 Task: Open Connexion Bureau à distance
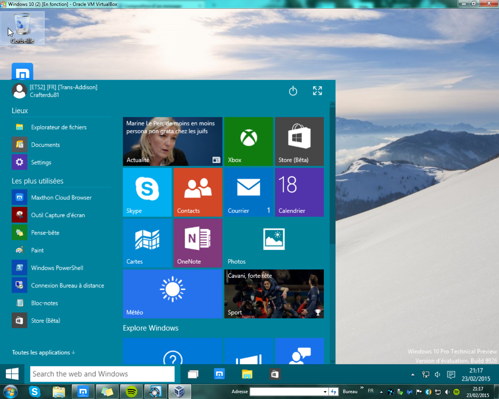(61, 286)
